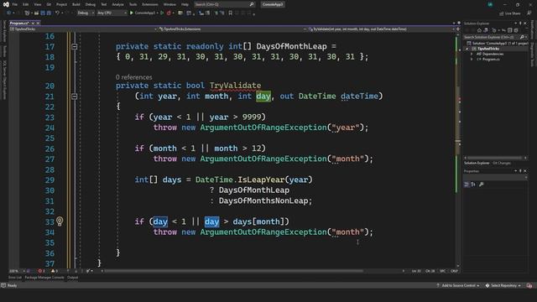Collapse the code block at line 17

click(x=75, y=46)
